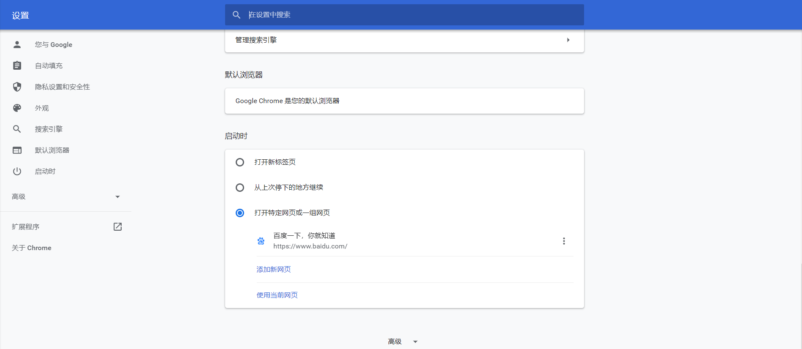This screenshot has height=349, width=802.
Task: Click the power icon for 启动时
Action: 17,171
